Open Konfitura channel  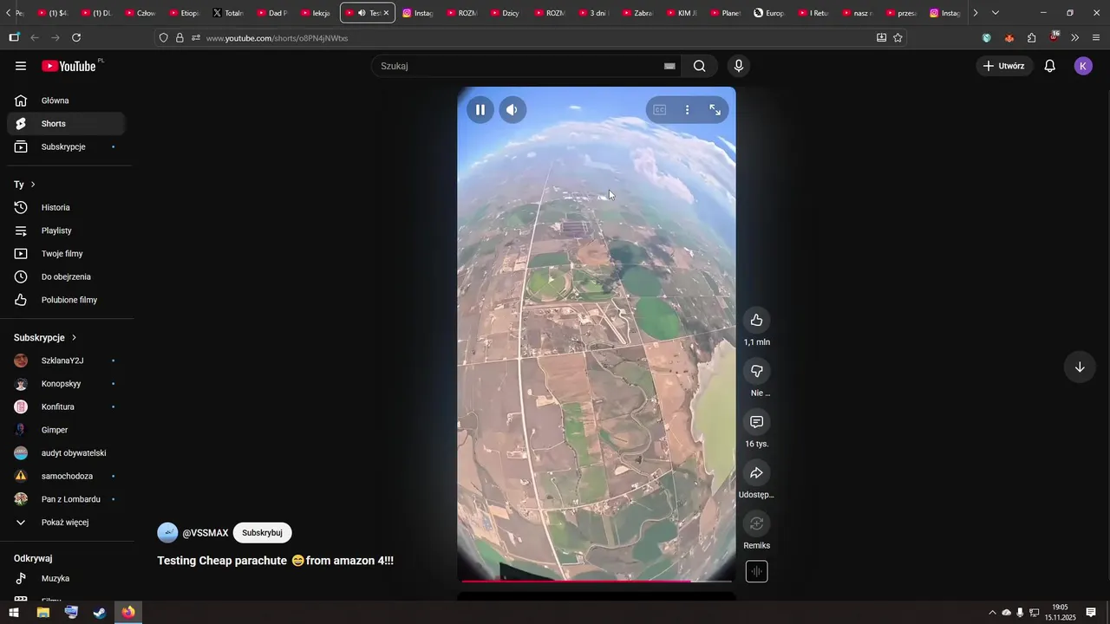pos(67,407)
